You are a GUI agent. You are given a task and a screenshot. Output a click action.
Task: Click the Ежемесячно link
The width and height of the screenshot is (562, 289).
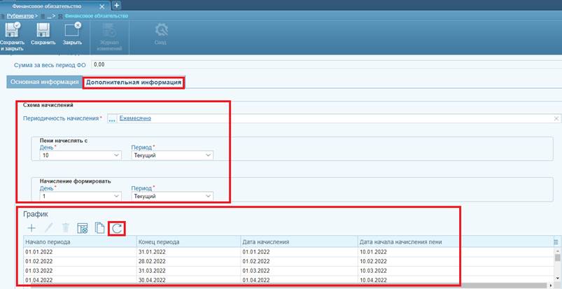coord(135,118)
